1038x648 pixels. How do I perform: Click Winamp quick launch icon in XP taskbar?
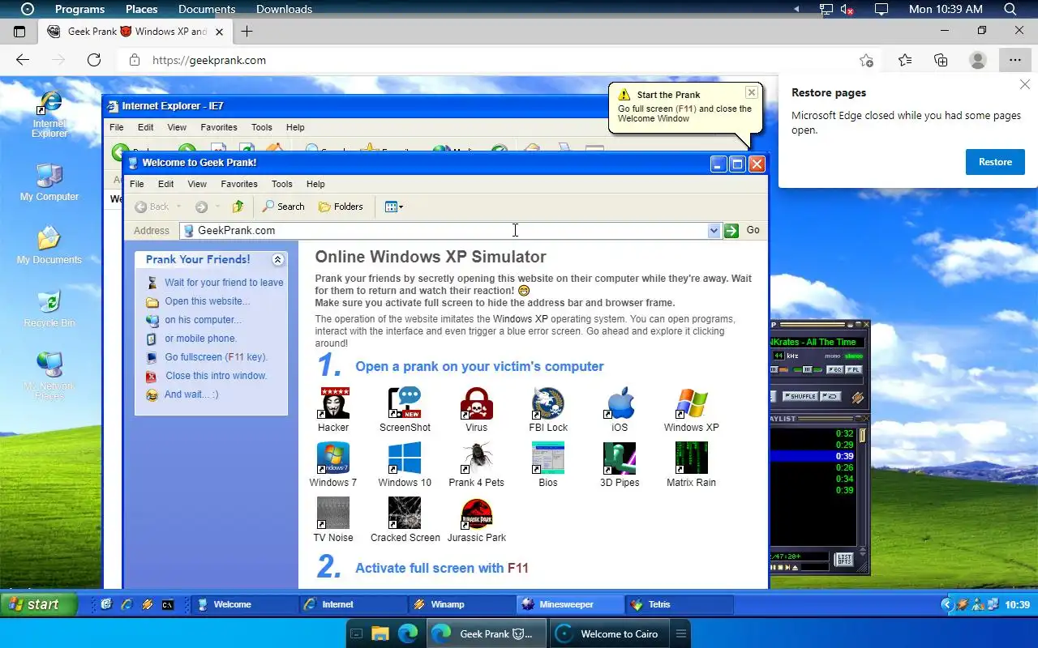pos(148,604)
